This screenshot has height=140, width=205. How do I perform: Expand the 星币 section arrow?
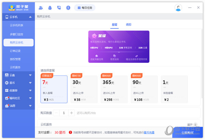30,83
